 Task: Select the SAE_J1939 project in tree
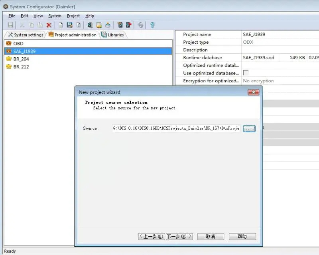coord(24,51)
